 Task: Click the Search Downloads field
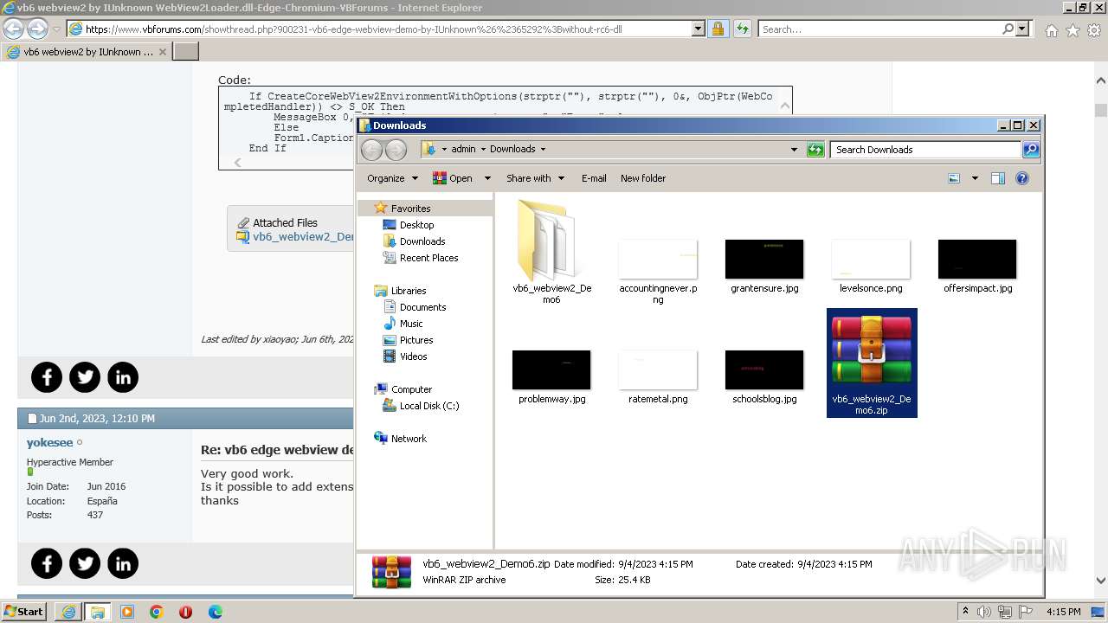(x=925, y=150)
